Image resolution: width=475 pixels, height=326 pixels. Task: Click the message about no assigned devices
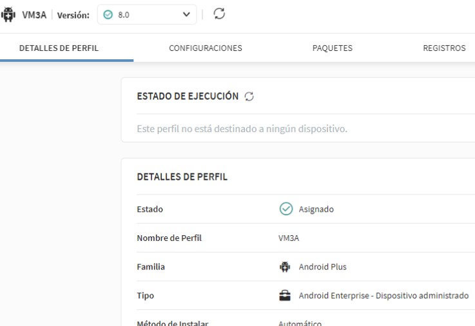(242, 129)
